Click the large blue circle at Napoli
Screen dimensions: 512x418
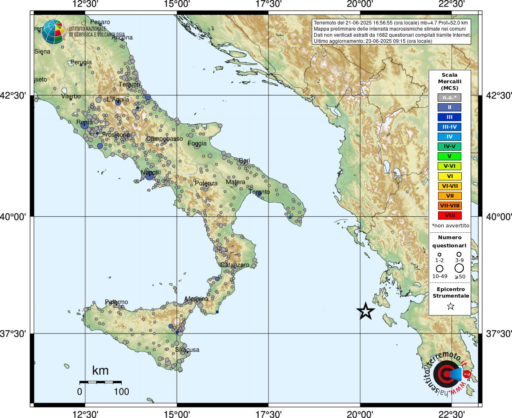tap(149, 176)
